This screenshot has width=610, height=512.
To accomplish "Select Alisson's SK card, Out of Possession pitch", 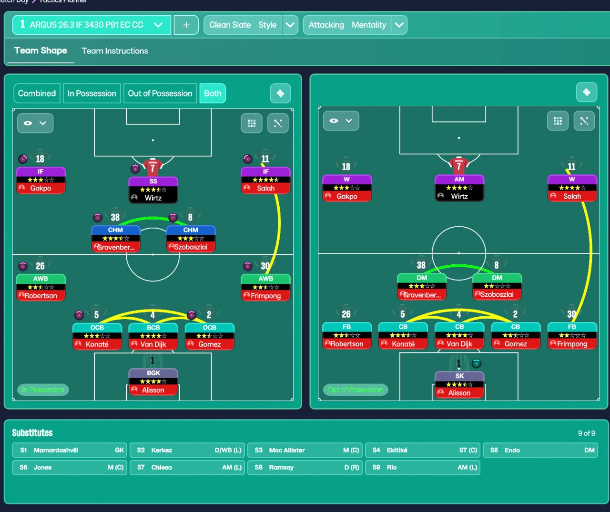I will tap(459, 385).
